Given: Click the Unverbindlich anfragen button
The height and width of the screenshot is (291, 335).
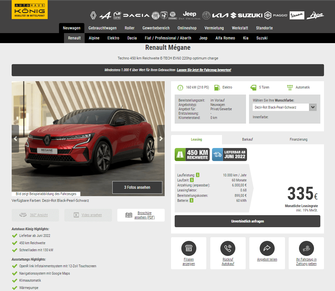Looking at the screenshot, I should pyautogui.click(x=247, y=221).
